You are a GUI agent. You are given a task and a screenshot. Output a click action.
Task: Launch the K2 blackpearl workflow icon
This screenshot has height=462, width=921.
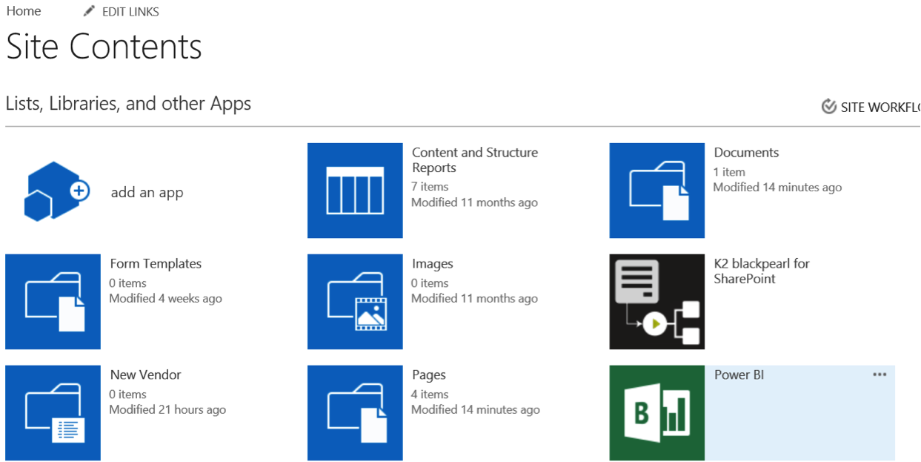coord(656,302)
